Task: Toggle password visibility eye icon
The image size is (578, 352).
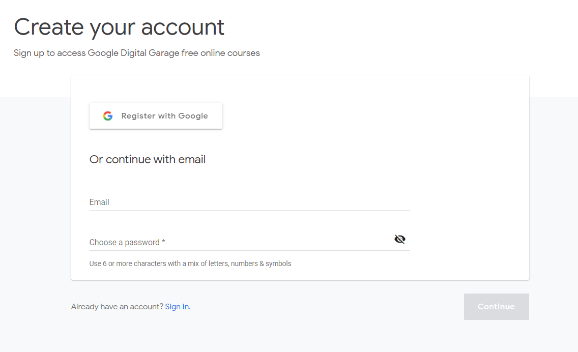Action: point(399,239)
